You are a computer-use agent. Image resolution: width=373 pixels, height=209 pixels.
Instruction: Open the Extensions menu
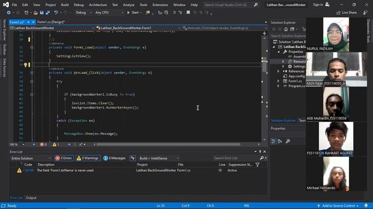click(160, 5)
